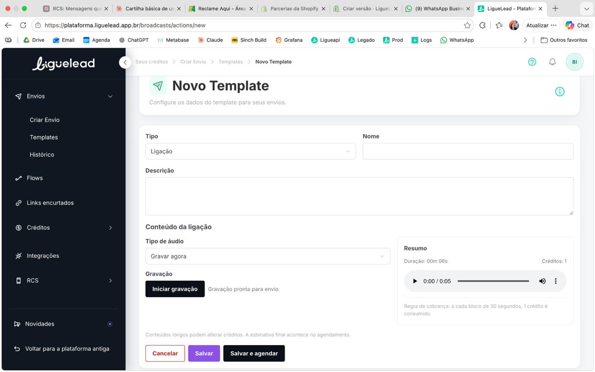
Task: Click the Templates breadcrumb link
Action: click(231, 62)
